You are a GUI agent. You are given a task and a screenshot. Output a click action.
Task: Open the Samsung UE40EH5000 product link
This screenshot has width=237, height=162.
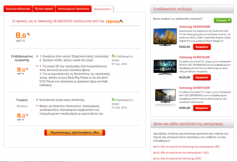[194, 27]
